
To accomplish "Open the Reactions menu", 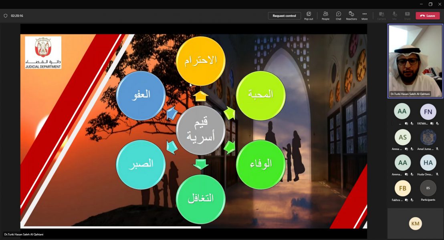I will click(x=351, y=15).
